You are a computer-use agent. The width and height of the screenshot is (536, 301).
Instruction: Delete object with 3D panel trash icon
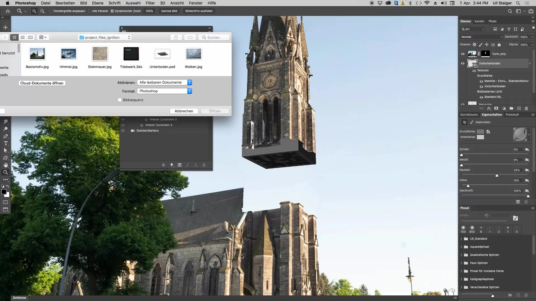pyautogui.click(x=204, y=165)
